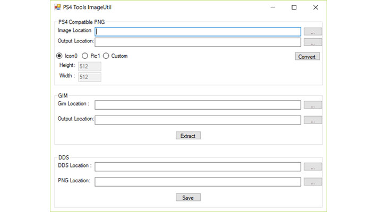Browse for DDS Location file
The image size is (377, 212).
pyautogui.click(x=313, y=166)
